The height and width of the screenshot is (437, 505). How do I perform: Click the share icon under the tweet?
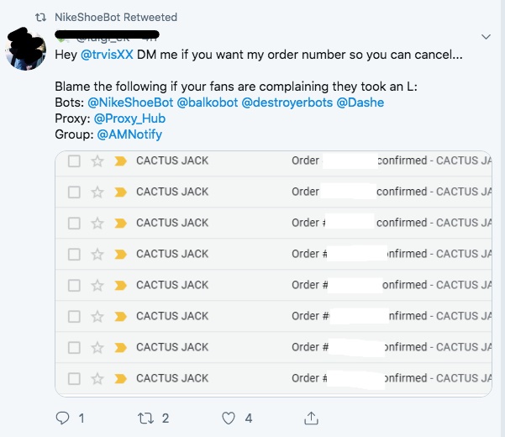tap(311, 418)
